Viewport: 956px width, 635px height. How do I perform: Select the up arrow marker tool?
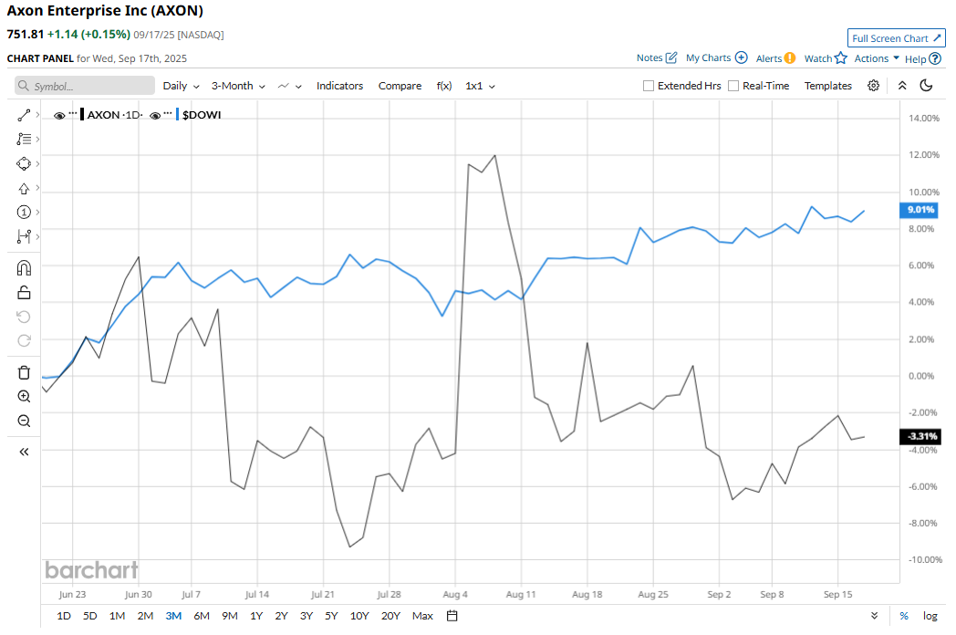[x=24, y=189]
